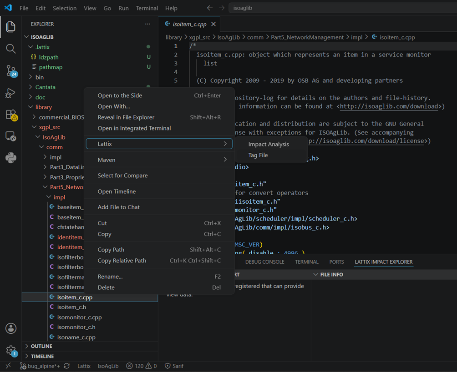
Task: Open Explorer more actions ellipsis
Action: tap(147, 24)
